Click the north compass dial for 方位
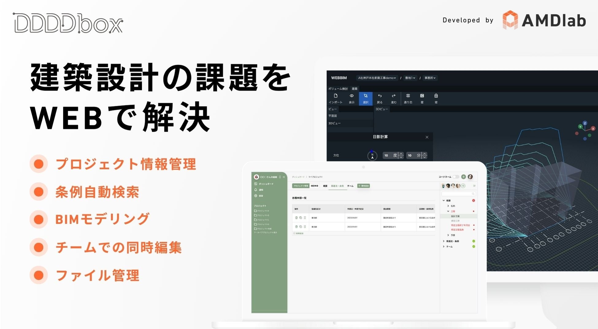This screenshot has width=598, height=329. (372, 155)
